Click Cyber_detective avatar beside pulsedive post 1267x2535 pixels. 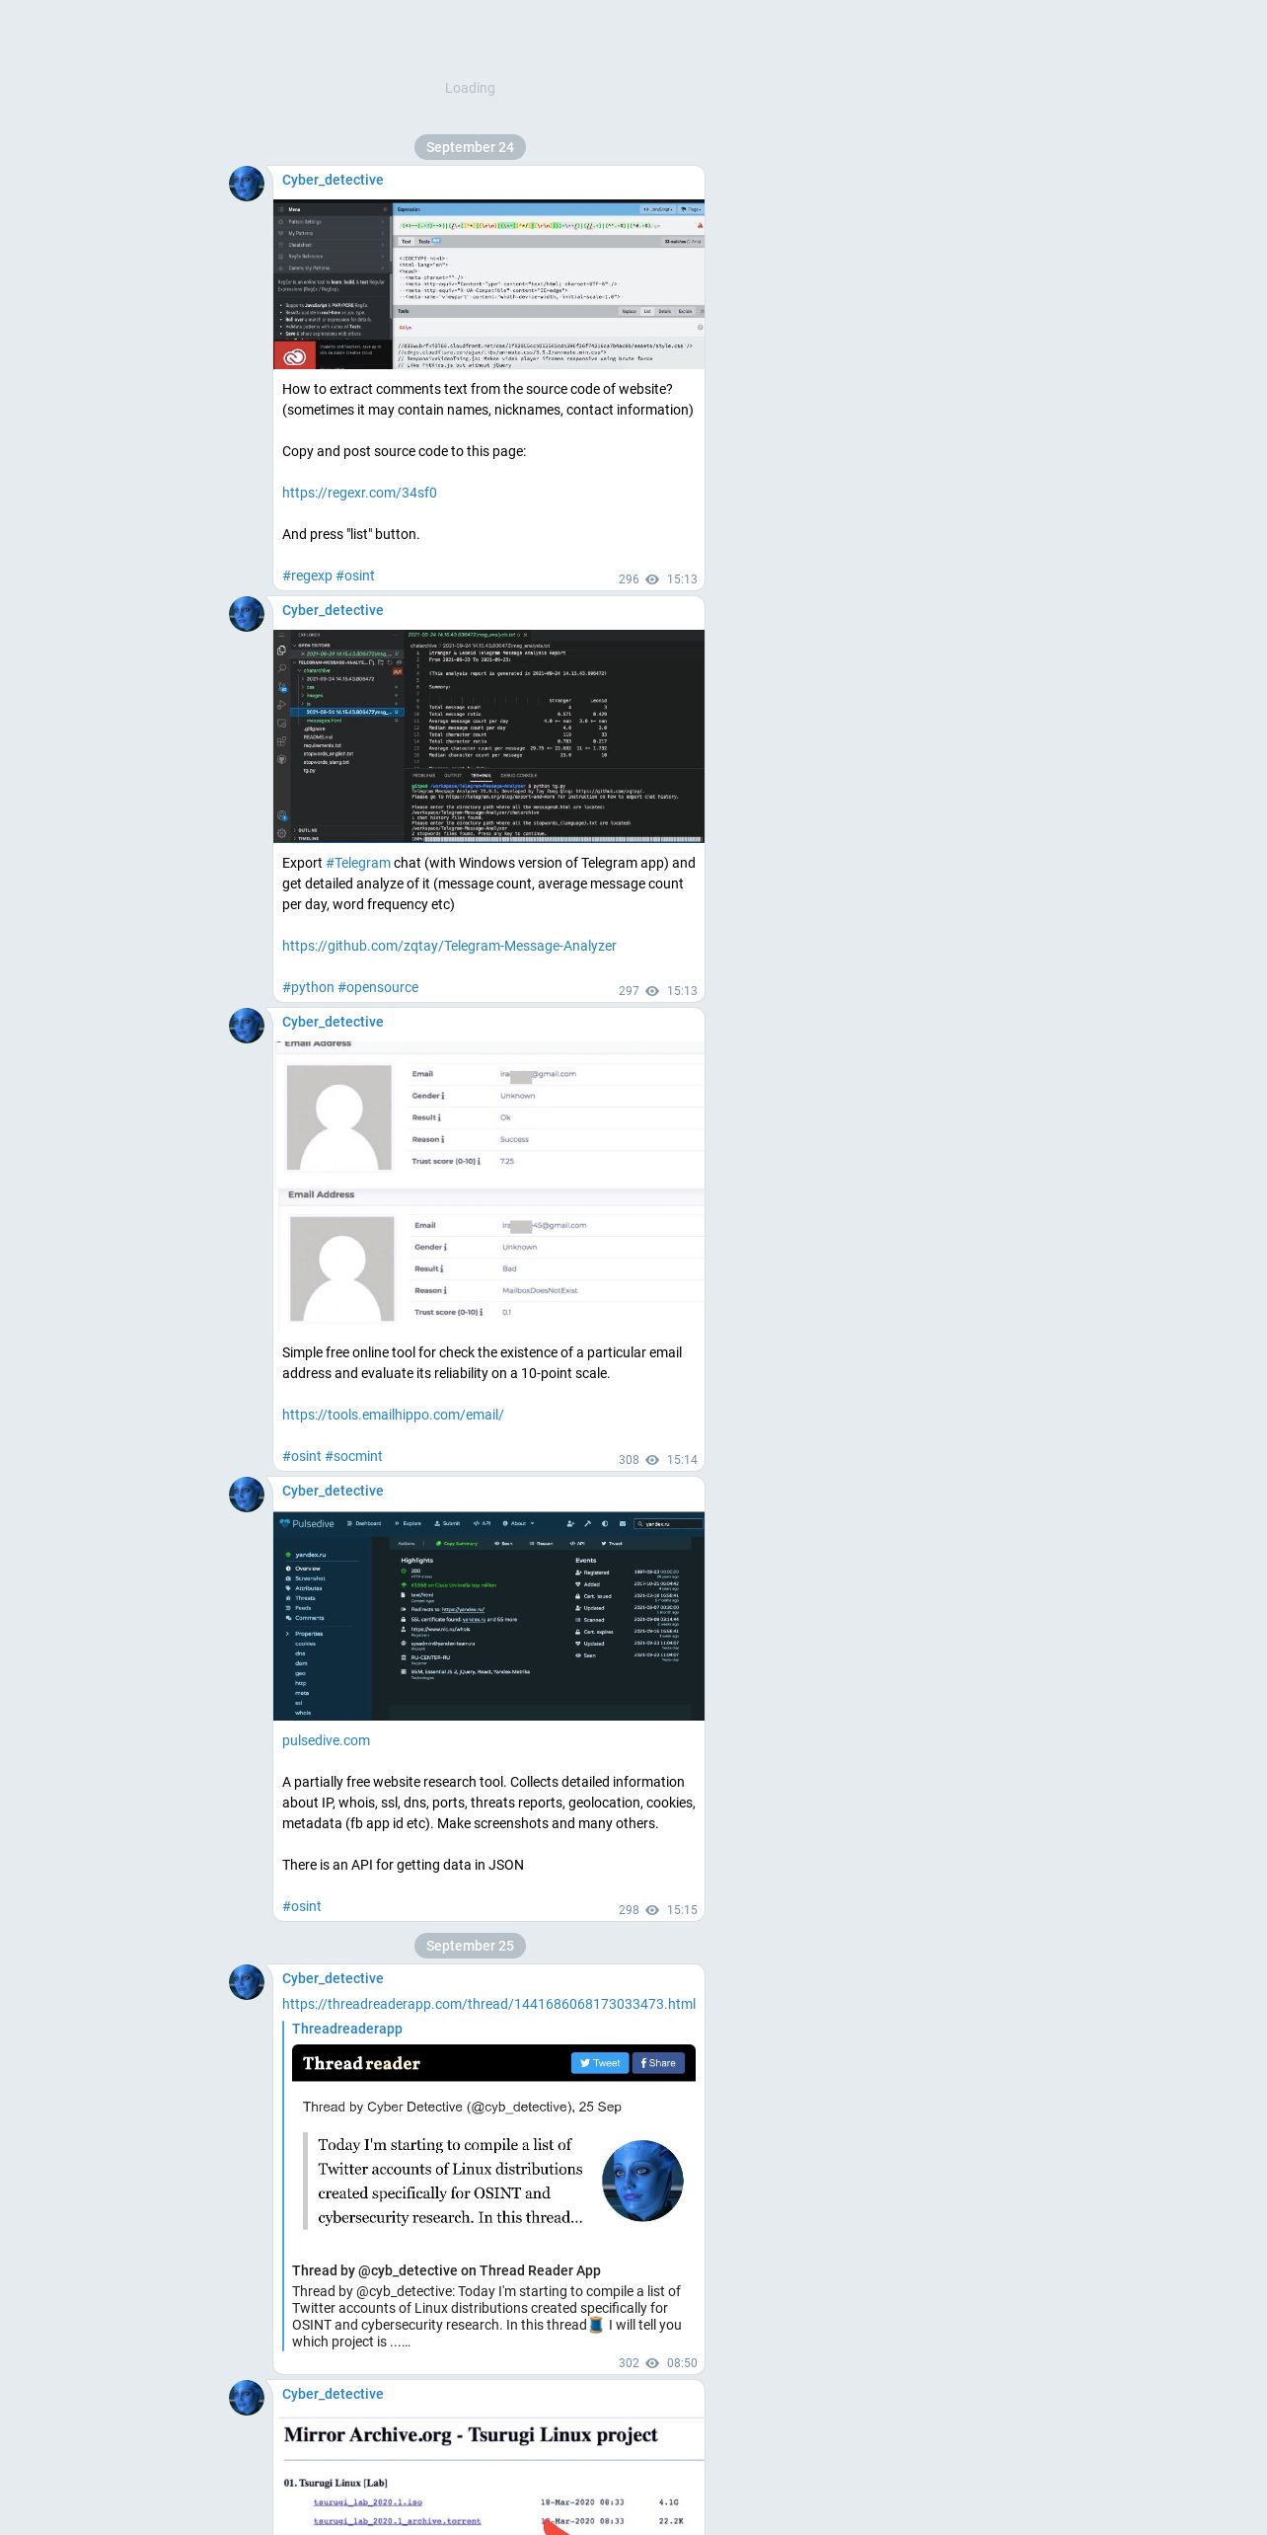click(x=247, y=1495)
